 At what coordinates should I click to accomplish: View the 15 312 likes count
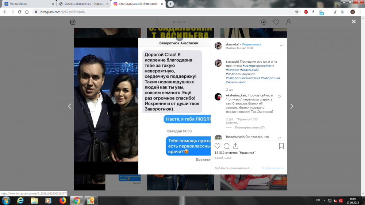pyautogui.click(x=235, y=153)
